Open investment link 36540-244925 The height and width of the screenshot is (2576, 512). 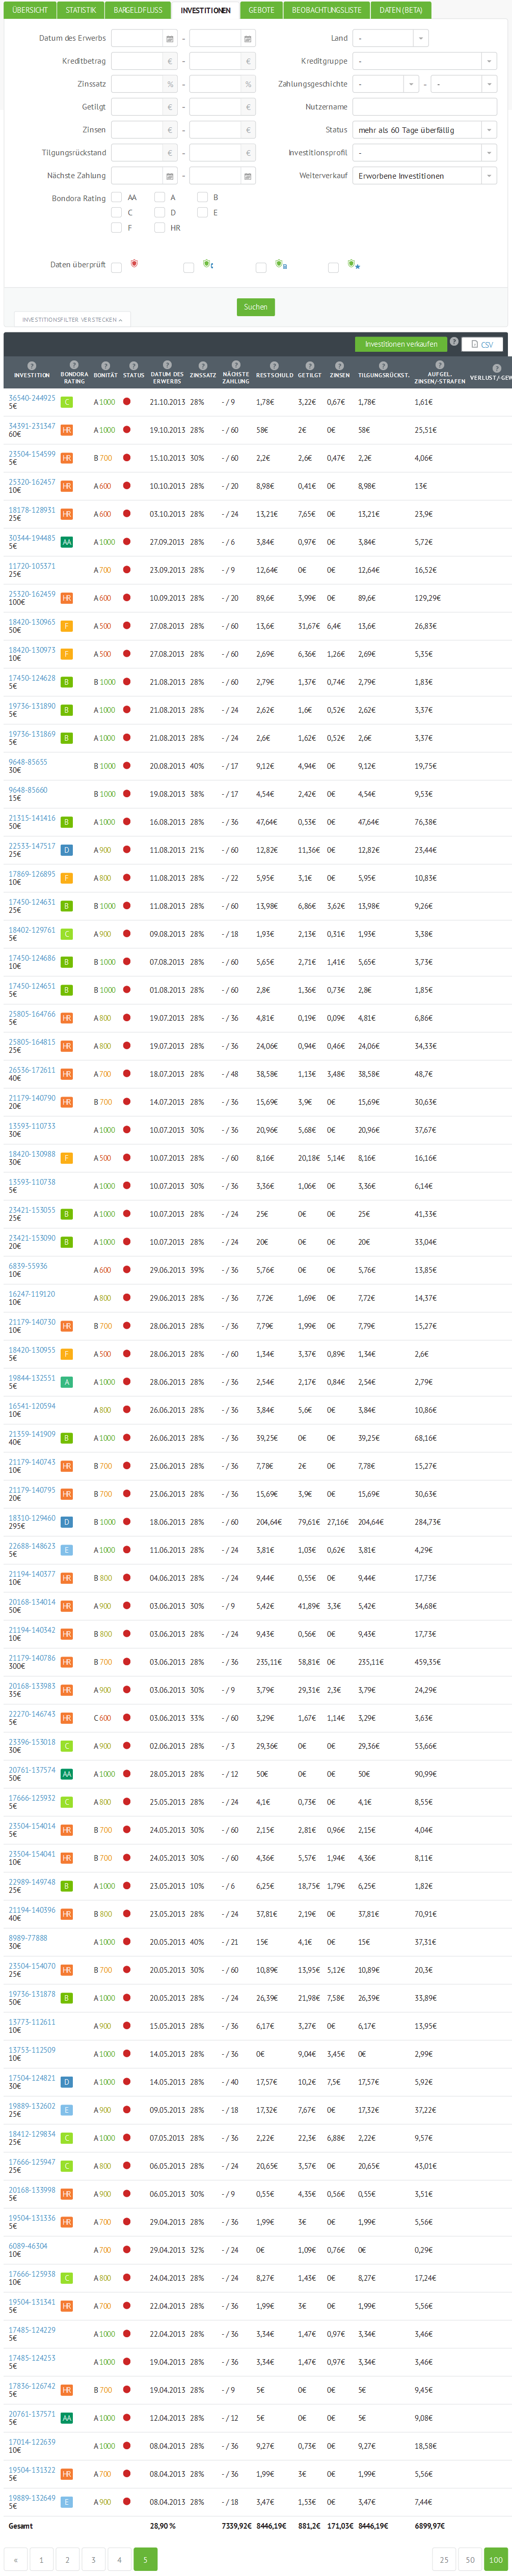(x=32, y=398)
